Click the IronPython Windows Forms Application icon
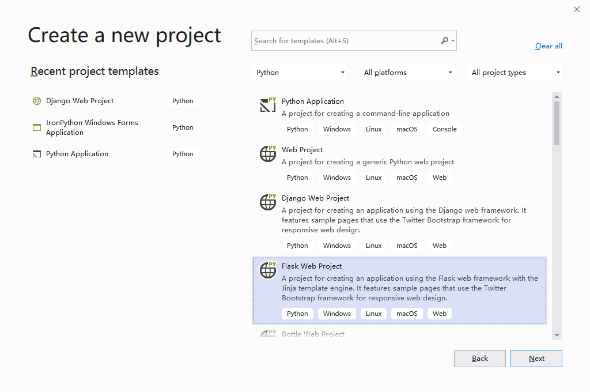 [x=37, y=127]
